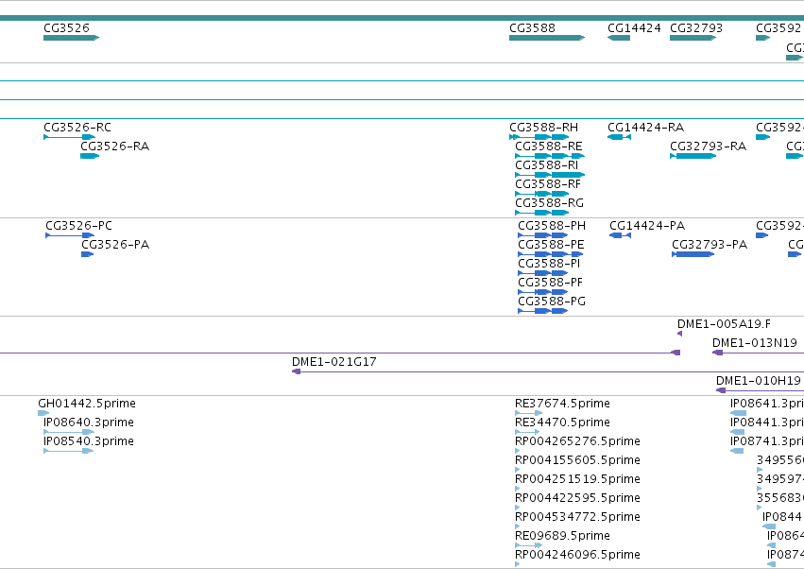Click the CG3588-RI transcript label
This screenshot has height=569, width=804.
click(547, 165)
